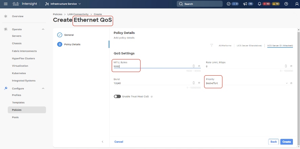This screenshot has height=149, width=300.
Task: Open the notifications bell icon
Action: pyautogui.click(x=259, y=4)
